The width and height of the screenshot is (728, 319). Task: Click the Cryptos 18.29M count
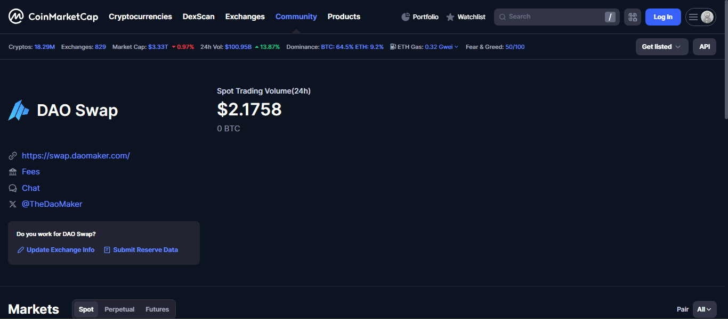coord(45,47)
